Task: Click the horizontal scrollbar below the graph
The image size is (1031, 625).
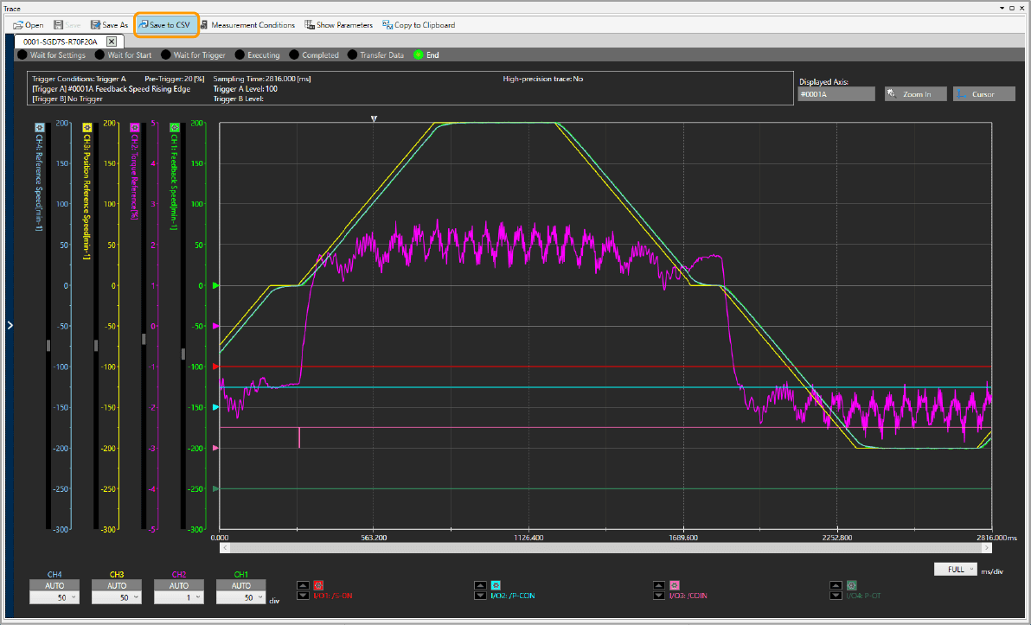Action: [x=605, y=547]
